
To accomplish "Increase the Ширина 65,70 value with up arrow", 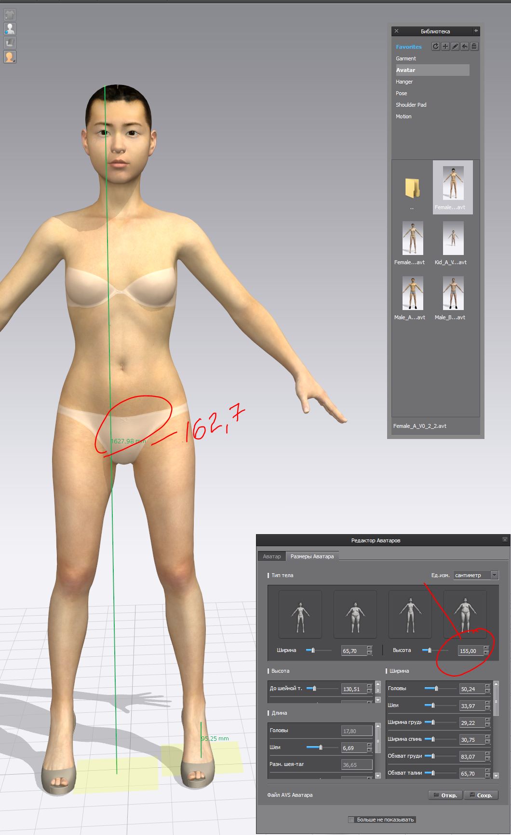I will tap(369, 648).
